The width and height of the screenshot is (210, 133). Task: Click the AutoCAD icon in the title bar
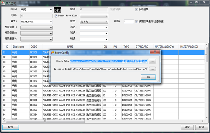click(3, 3)
